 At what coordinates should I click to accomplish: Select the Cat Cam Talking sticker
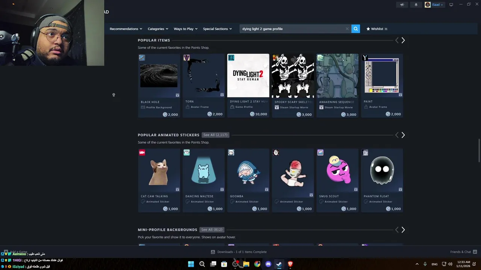pyautogui.click(x=159, y=172)
